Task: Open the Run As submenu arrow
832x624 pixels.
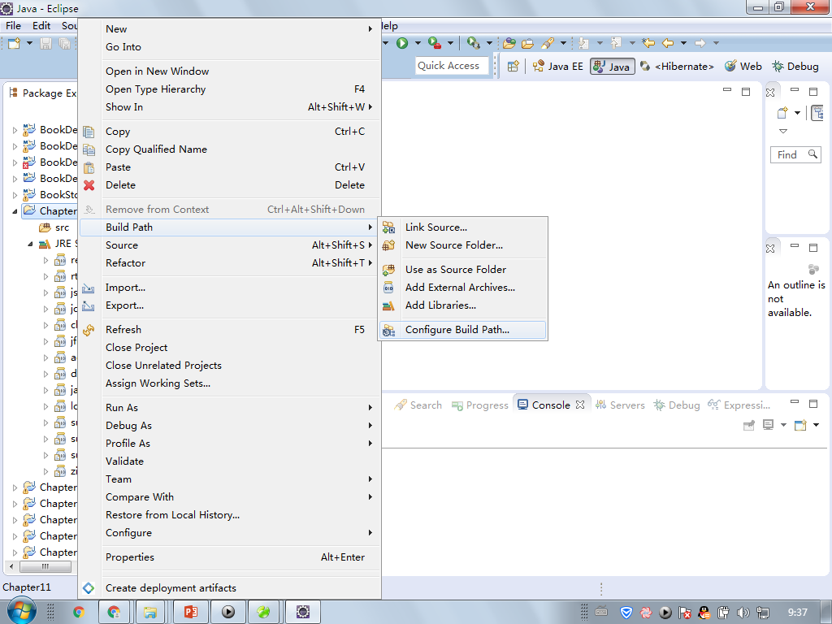Action: (x=370, y=408)
